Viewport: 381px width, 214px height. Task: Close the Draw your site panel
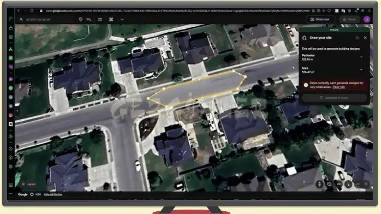coord(365,38)
